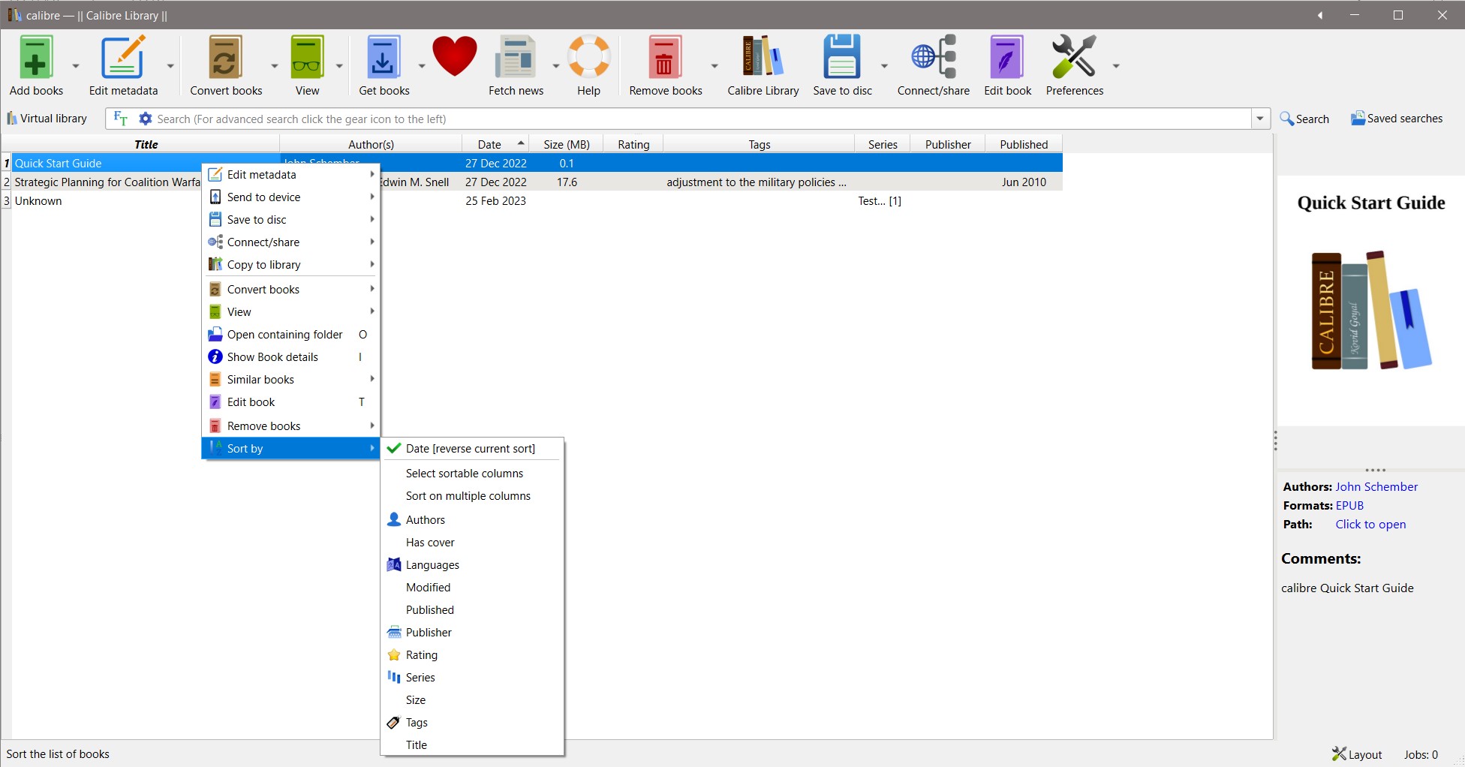Choose Edit metadata in context menu
This screenshot has width=1465, height=767.
pyautogui.click(x=291, y=175)
